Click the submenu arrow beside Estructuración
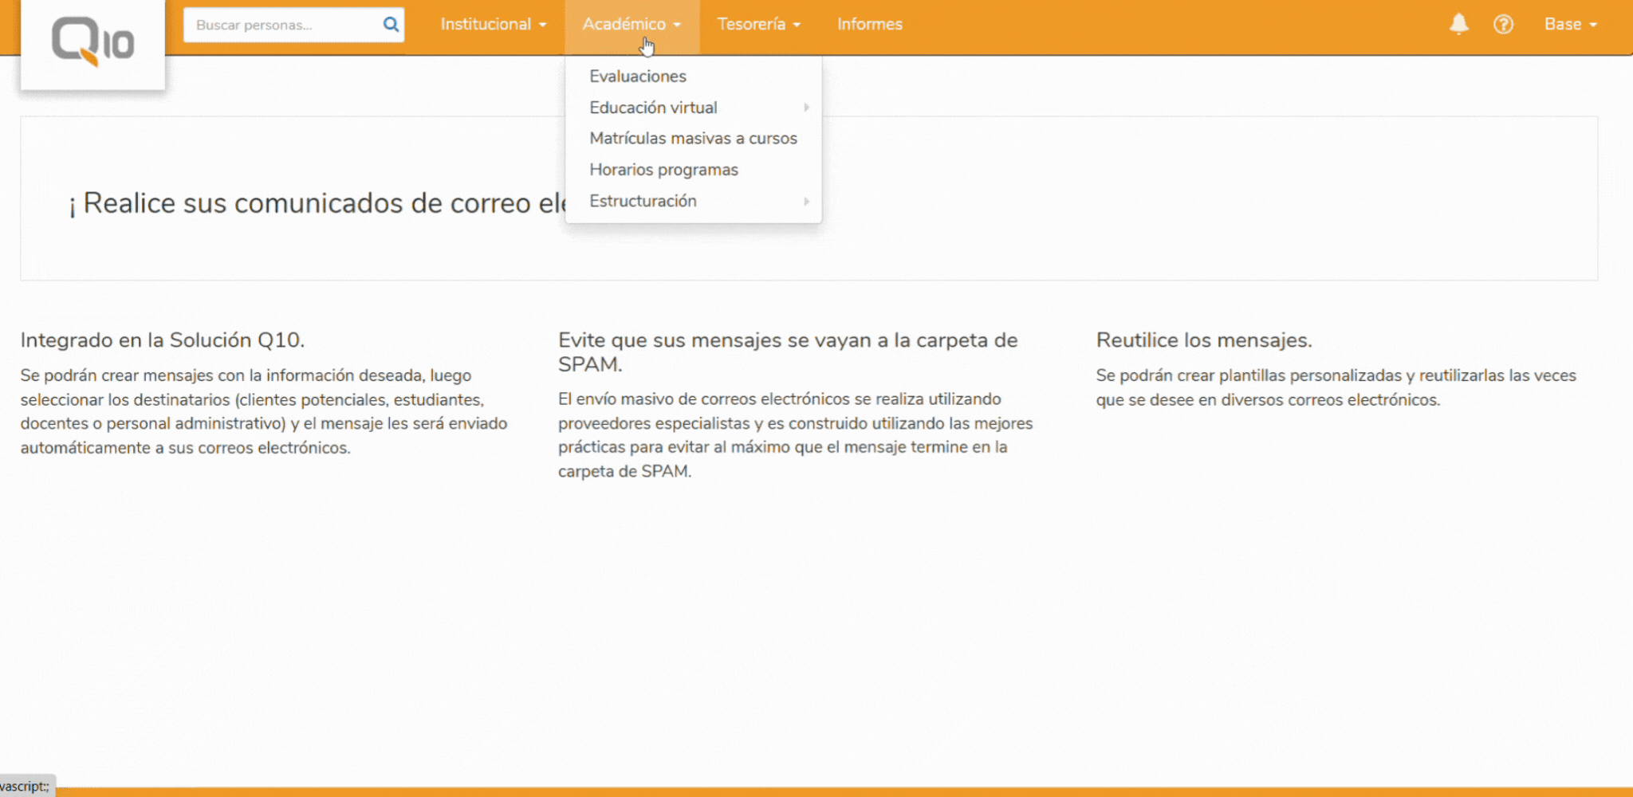1633x797 pixels. [806, 202]
